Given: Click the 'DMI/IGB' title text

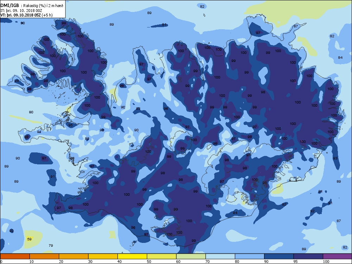Looking at the screenshot, I should 10,6.
